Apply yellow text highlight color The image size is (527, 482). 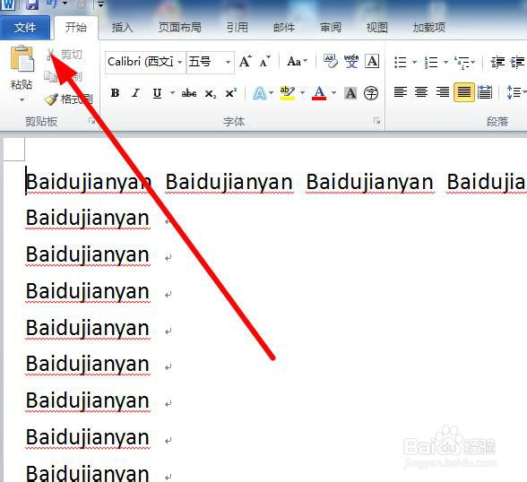tap(288, 93)
